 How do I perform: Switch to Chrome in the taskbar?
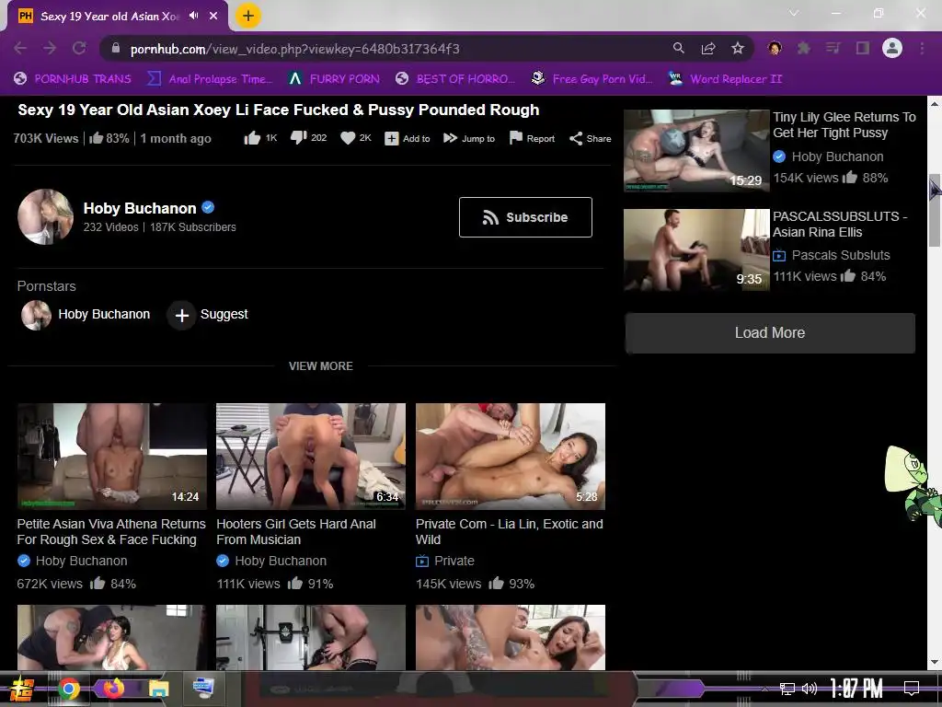click(69, 689)
